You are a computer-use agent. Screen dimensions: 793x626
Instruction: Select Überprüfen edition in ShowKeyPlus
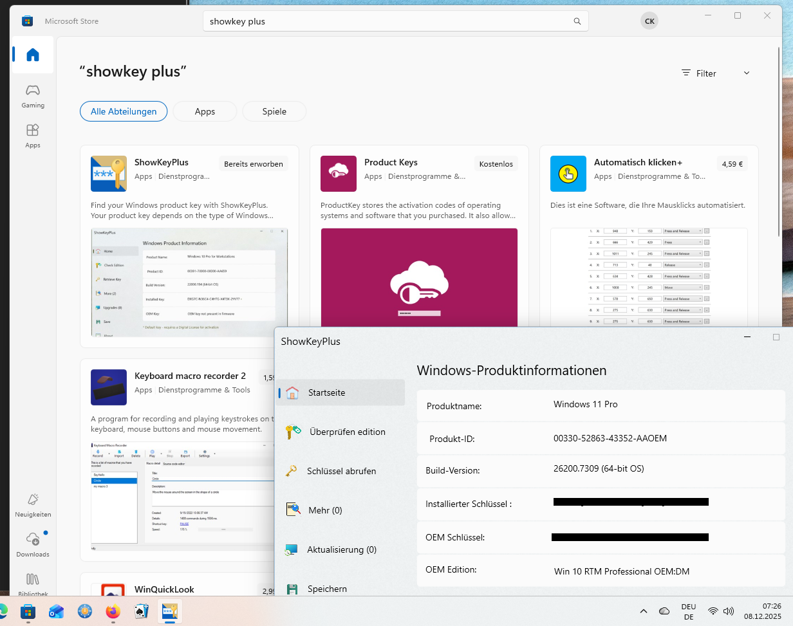tap(341, 432)
